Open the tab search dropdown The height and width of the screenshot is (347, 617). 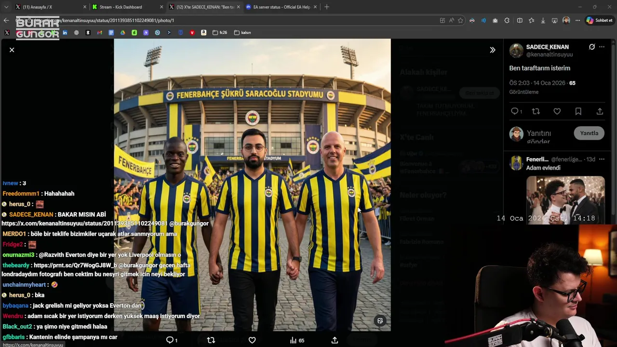coord(6,7)
